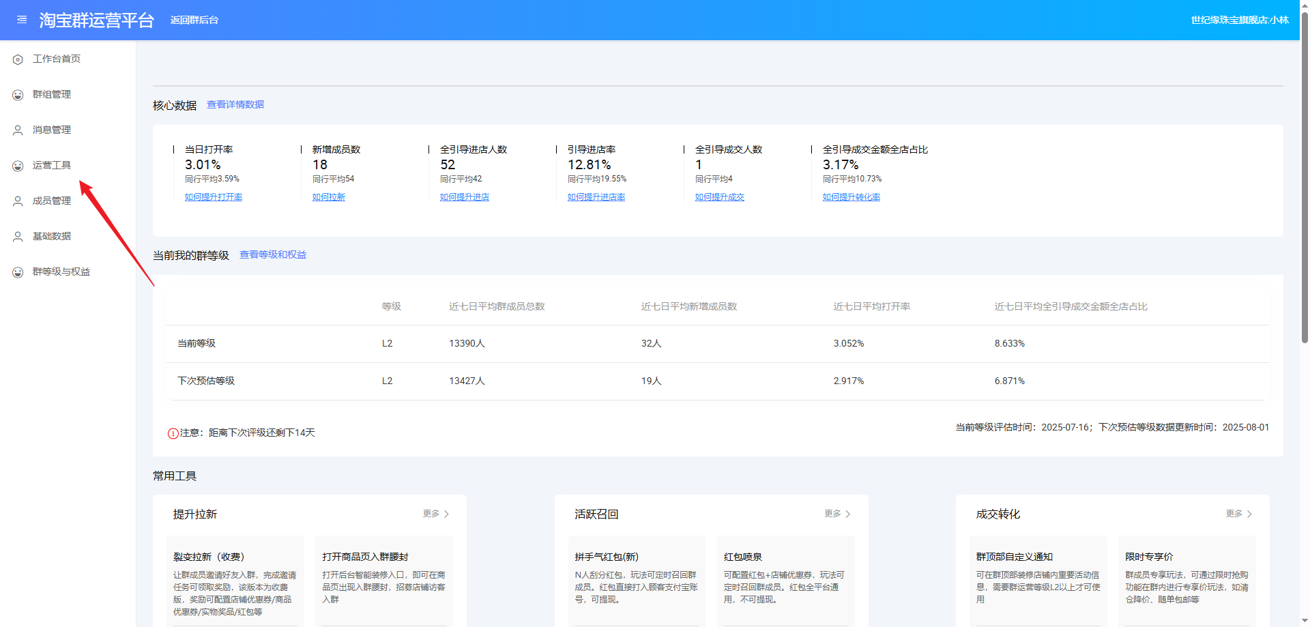Viewport: 1310px width, 627px height.
Task: Click the 群组管理 sidebar icon
Action: pos(18,95)
